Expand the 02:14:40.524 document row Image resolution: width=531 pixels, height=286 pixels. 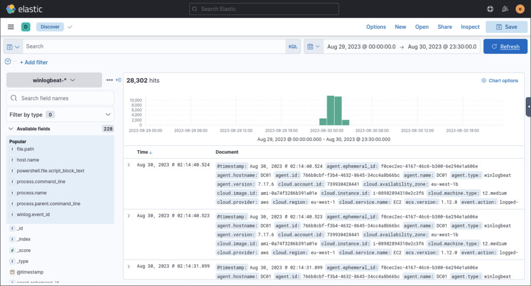point(129,165)
